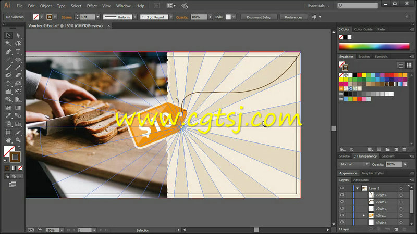The height and width of the screenshot is (234, 417).
Task: Select the Ellipse tool
Action: 18,60
